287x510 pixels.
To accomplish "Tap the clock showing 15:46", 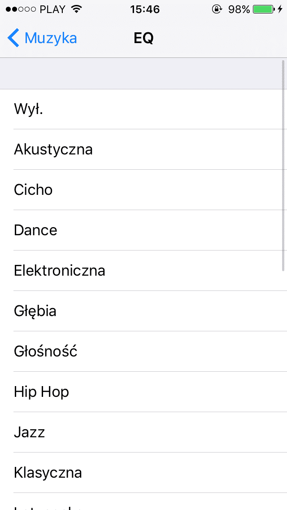I will tap(145, 9).
